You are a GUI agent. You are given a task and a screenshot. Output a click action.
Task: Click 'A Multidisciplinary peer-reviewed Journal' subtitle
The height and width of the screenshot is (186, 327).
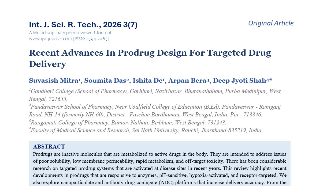click(70, 33)
